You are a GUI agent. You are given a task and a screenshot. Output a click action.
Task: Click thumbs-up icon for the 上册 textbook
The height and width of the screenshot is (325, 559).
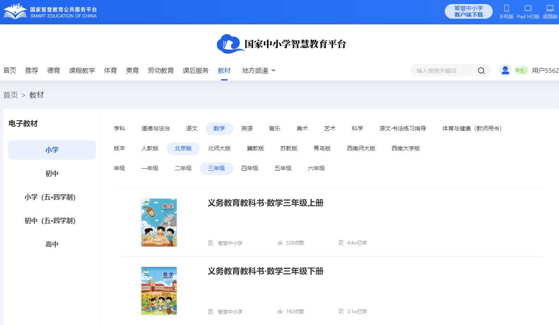click(x=280, y=243)
